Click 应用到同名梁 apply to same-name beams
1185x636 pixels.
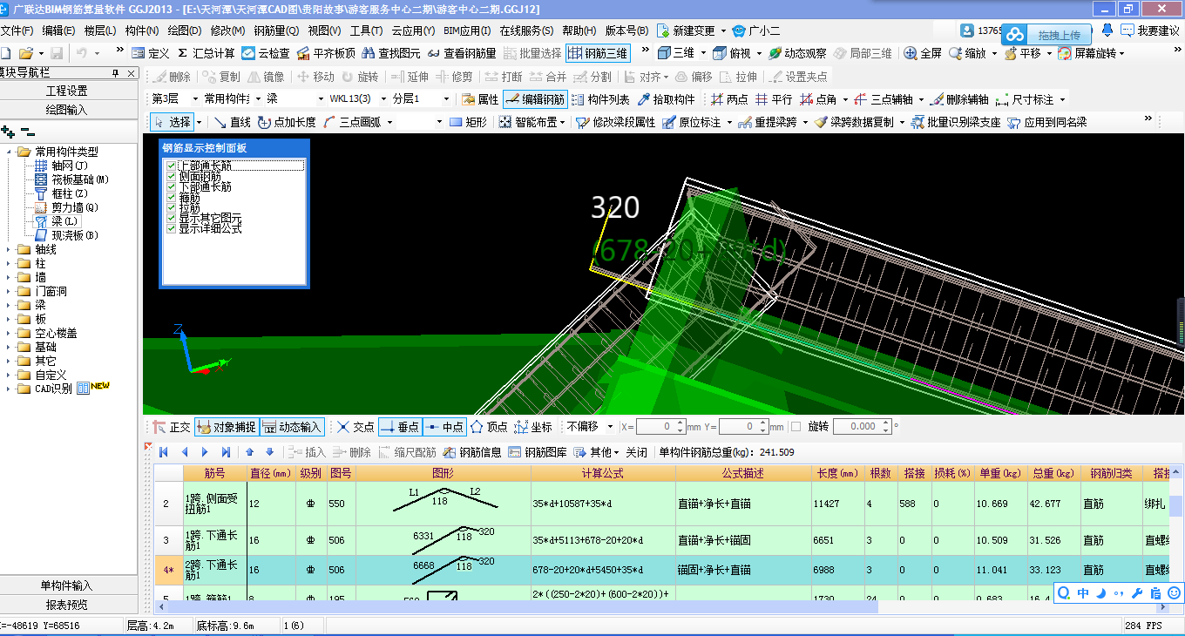click(1047, 122)
